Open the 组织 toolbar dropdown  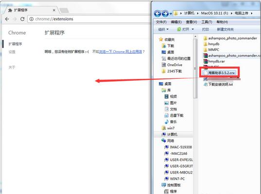(163, 30)
